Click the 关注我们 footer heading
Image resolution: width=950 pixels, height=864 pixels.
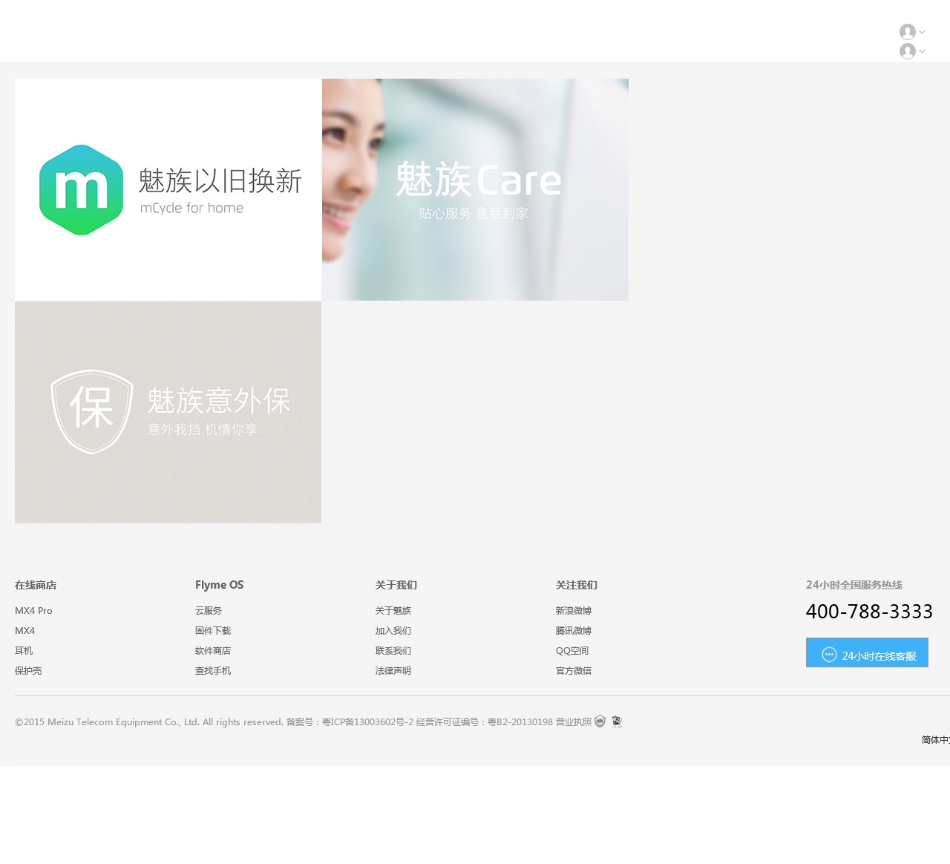click(577, 585)
